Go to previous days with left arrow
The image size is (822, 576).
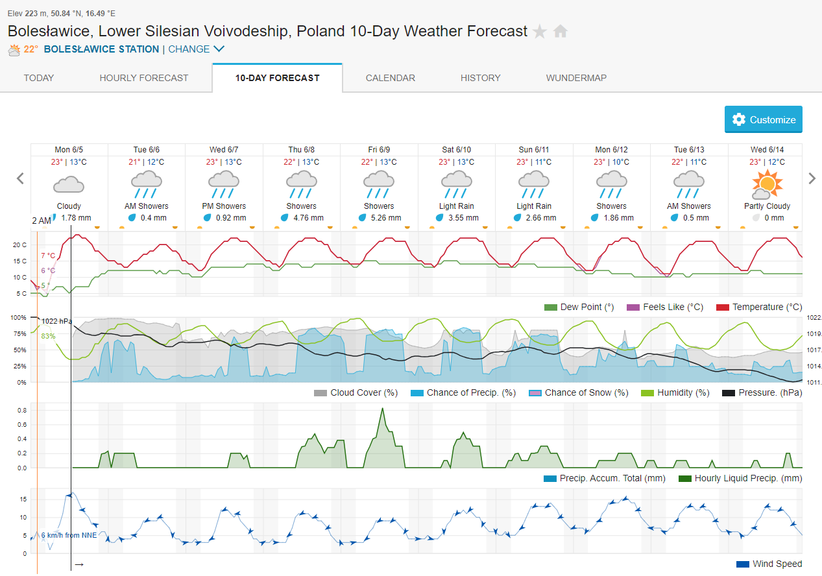click(x=21, y=178)
